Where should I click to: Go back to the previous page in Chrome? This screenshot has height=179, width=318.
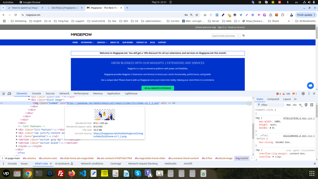click(x=4, y=15)
